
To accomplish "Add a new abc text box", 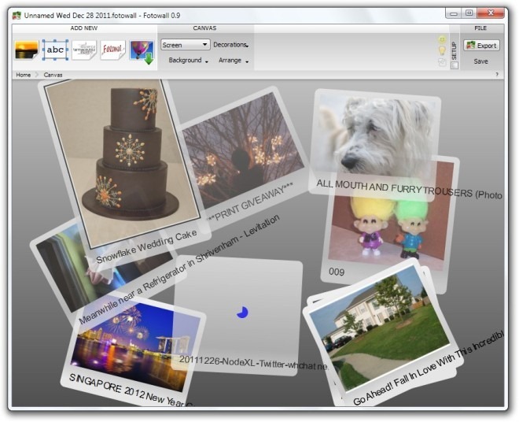I will coord(55,50).
